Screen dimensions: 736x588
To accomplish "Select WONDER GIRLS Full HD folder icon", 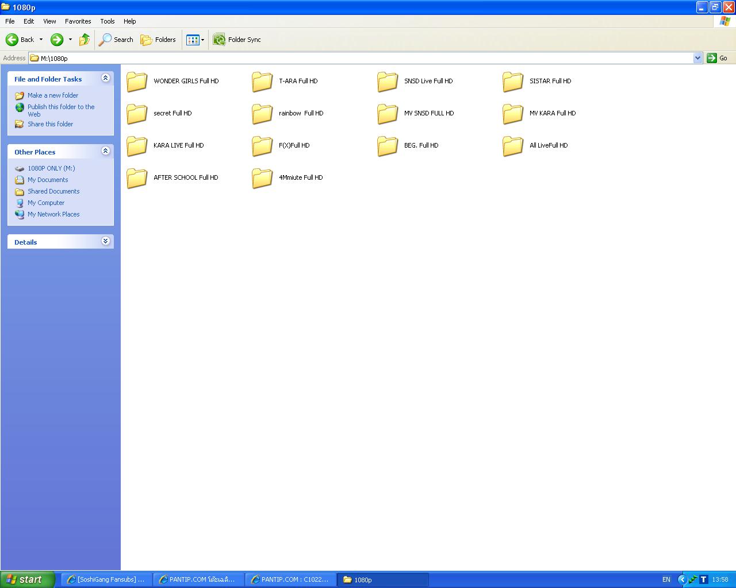I will click(137, 82).
